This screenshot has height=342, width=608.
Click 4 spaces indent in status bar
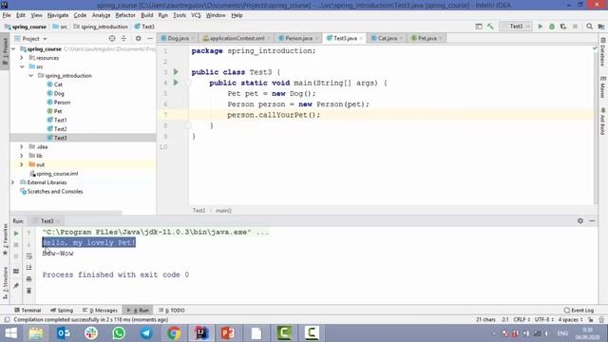(x=570, y=319)
